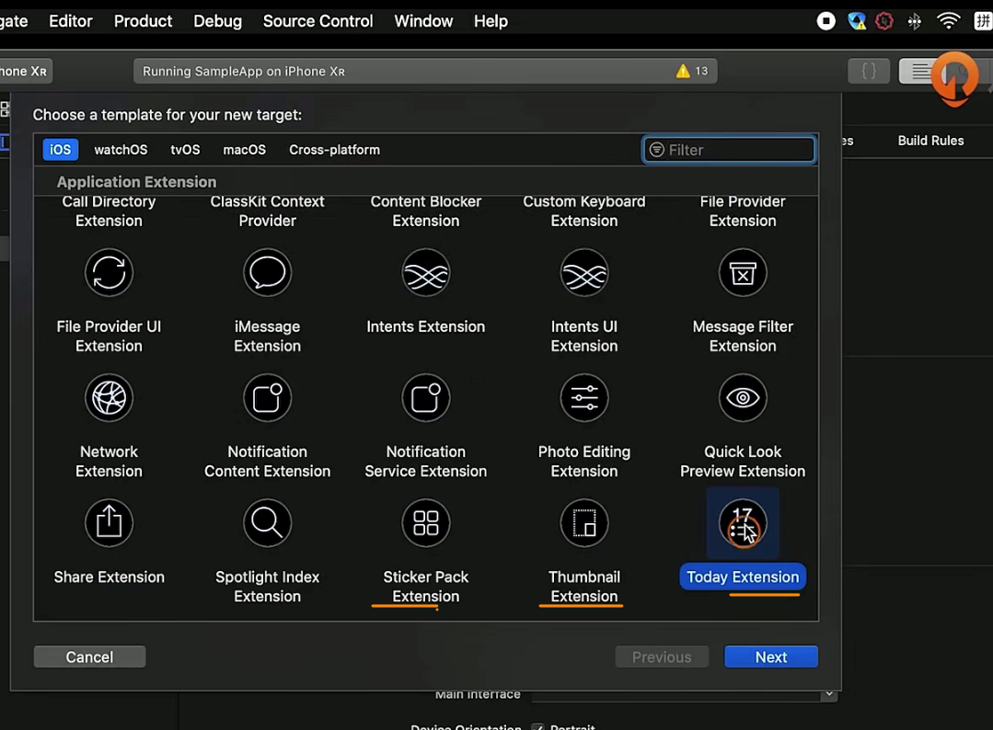Pick the iMessage Extension speech bubble icon

[267, 273]
